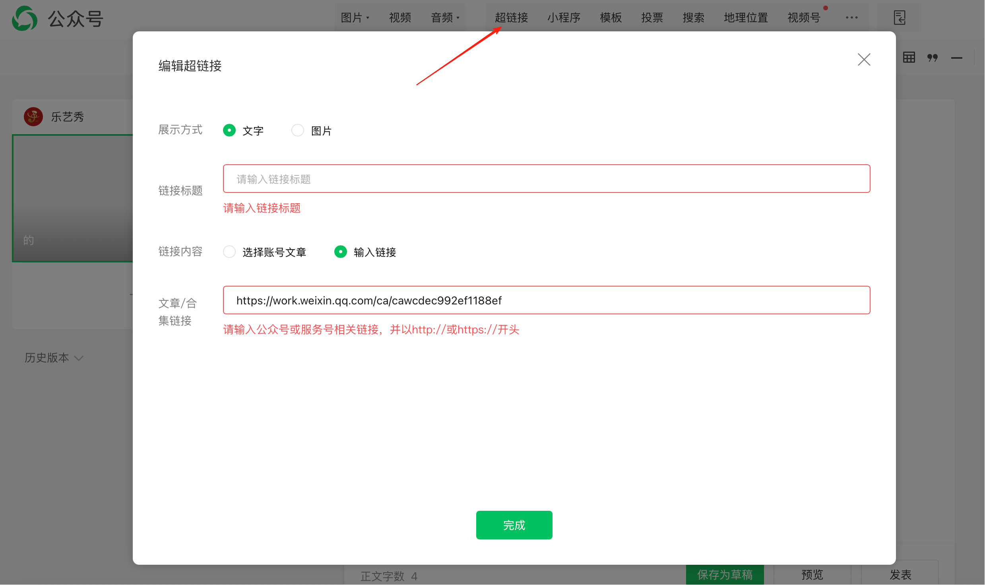The height and width of the screenshot is (585, 985).
Task: Choose 选择账号文章 link content option
Action: tap(229, 252)
